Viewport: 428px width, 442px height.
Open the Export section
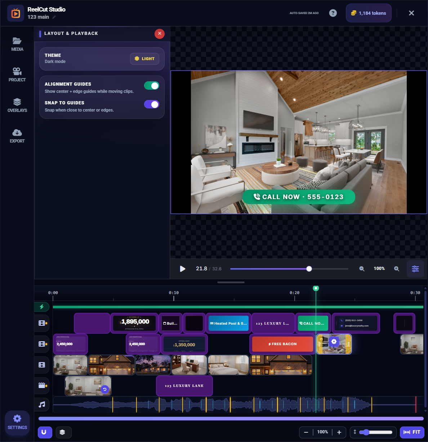click(17, 136)
